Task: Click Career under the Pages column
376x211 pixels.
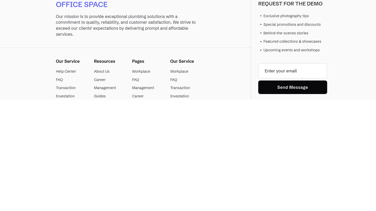Action: (x=138, y=96)
